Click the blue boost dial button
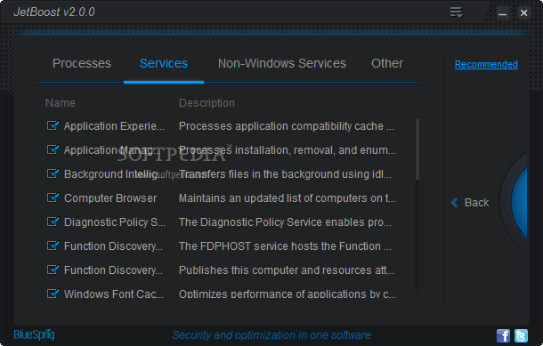The height and width of the screenshot is (346, 543). tap(520, 202)
